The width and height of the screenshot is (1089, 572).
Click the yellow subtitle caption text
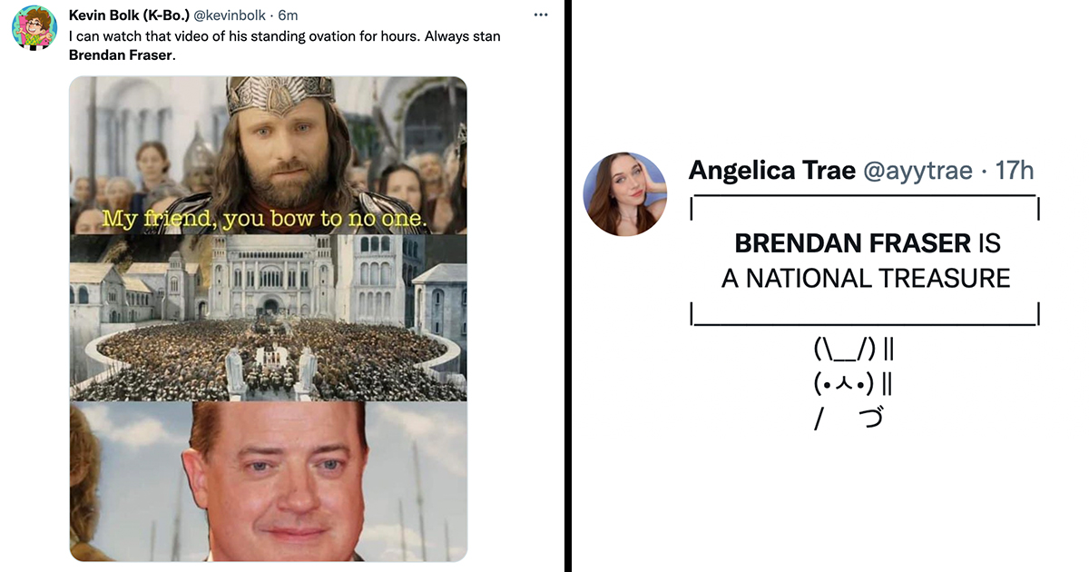(x=264, y=219)
